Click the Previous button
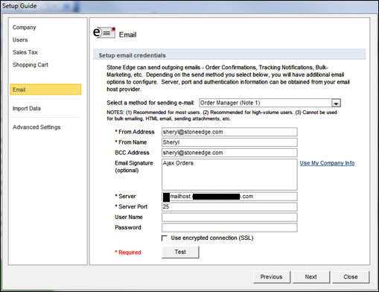Screen dimensions: 379x292 point(272,277)
